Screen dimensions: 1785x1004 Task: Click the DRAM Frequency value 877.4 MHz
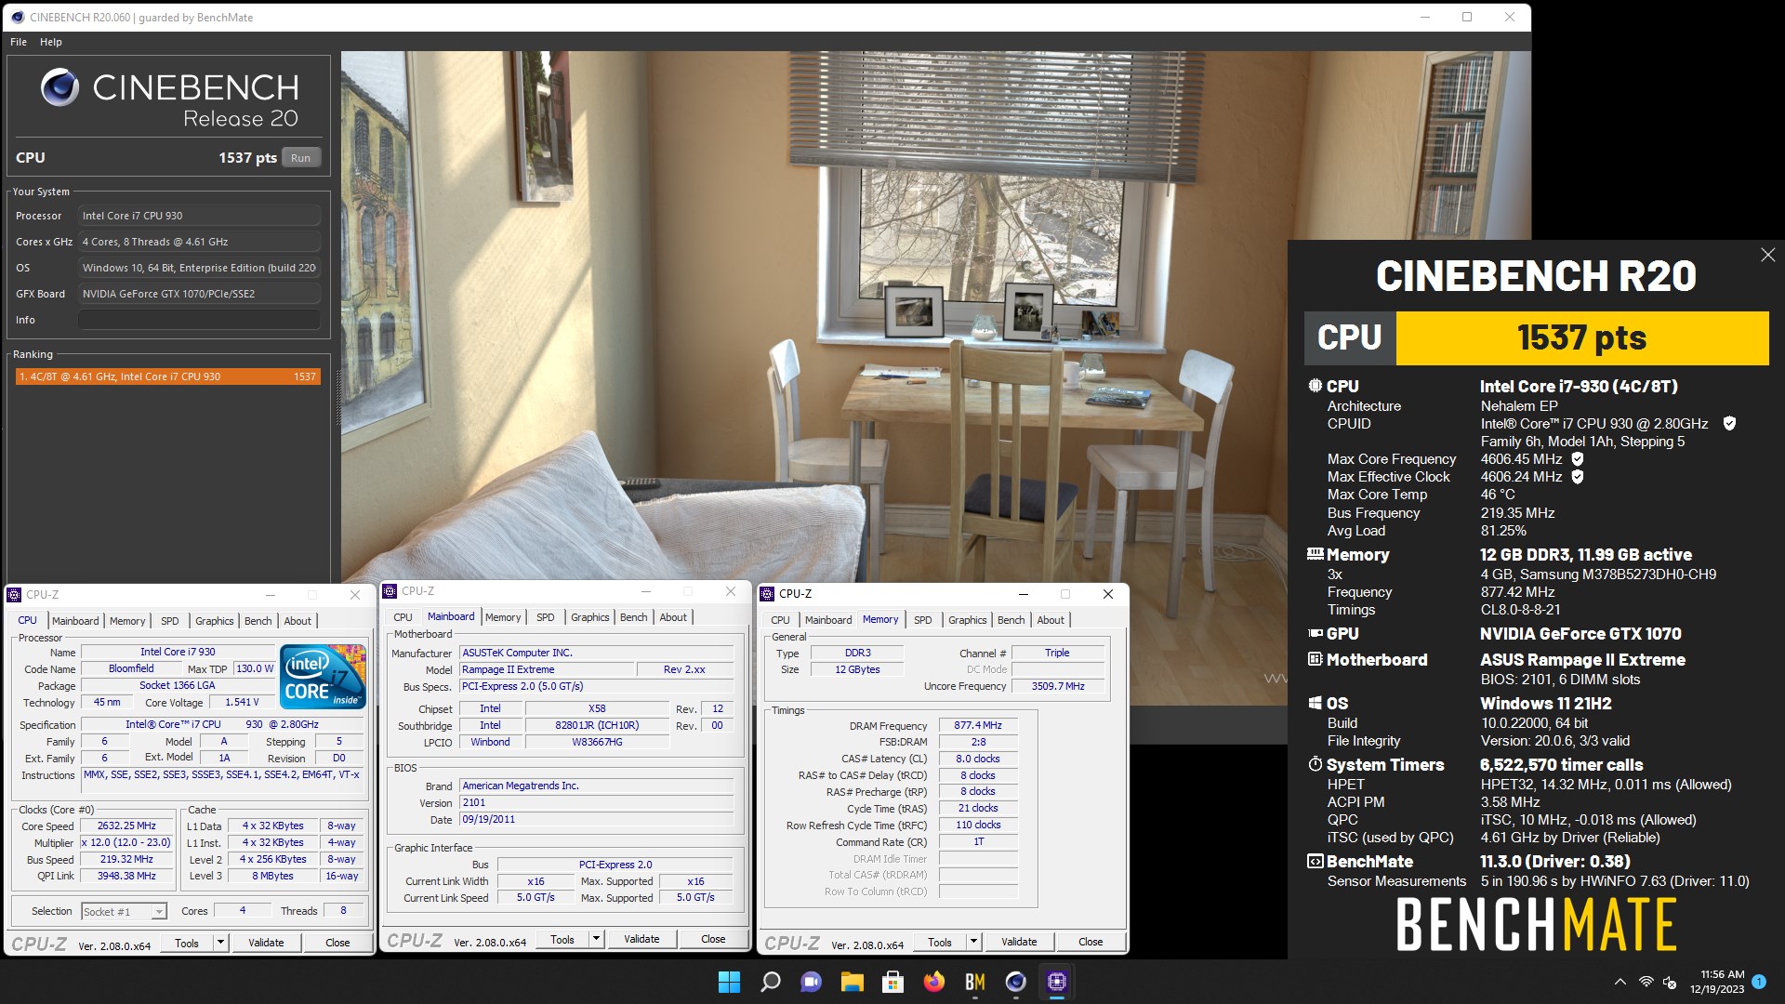pyautogui.click(x=978, y=725)
